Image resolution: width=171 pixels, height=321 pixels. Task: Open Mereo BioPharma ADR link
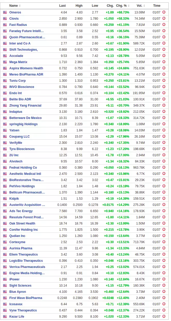[x=26, y=74]
